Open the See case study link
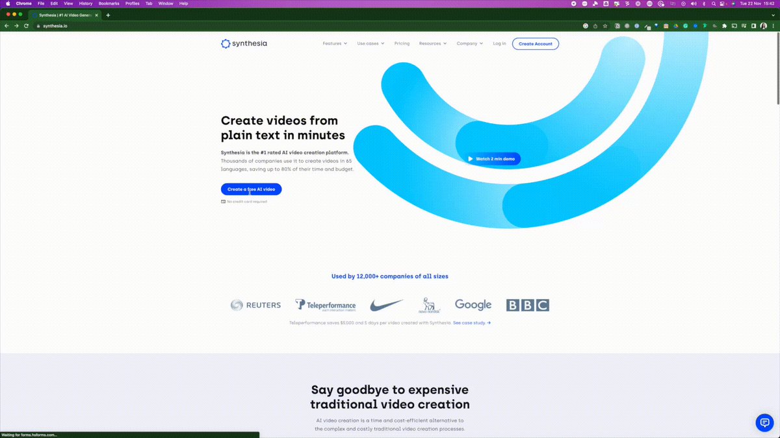 coord(472,322)
